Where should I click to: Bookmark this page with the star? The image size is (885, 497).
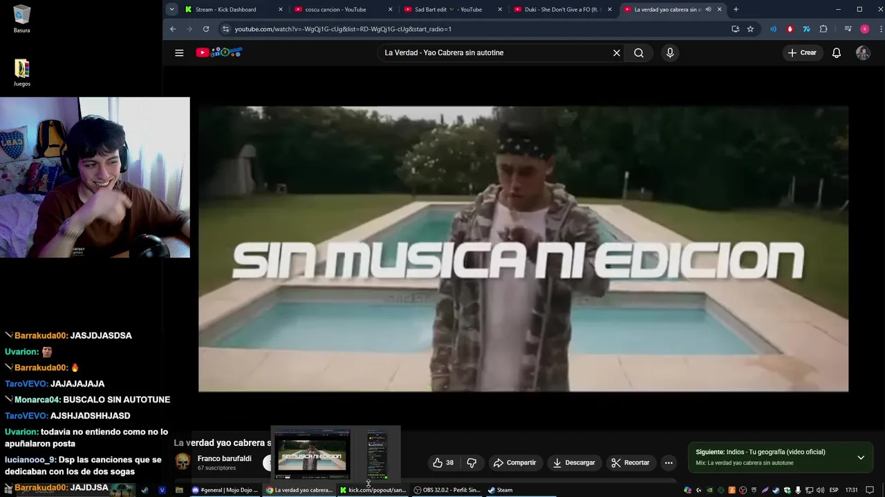750,29
